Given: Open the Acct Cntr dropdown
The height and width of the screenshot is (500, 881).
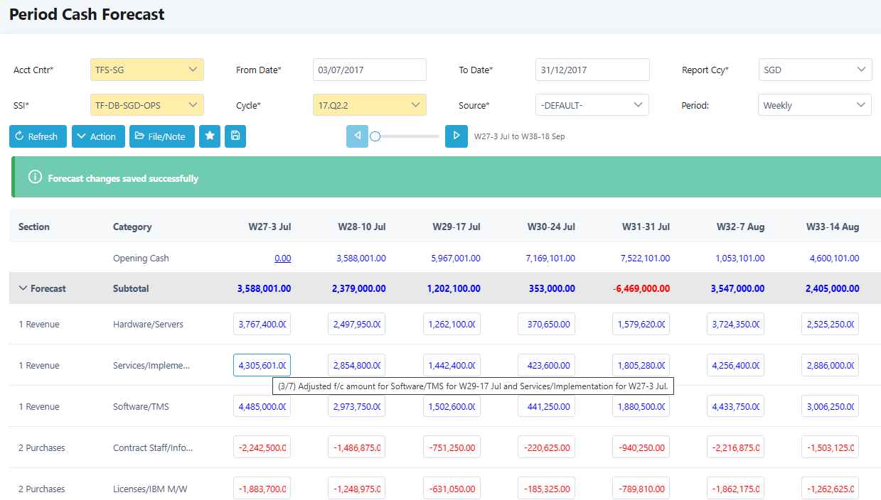Looking at the screenshot, I should [x=146, y=70].
